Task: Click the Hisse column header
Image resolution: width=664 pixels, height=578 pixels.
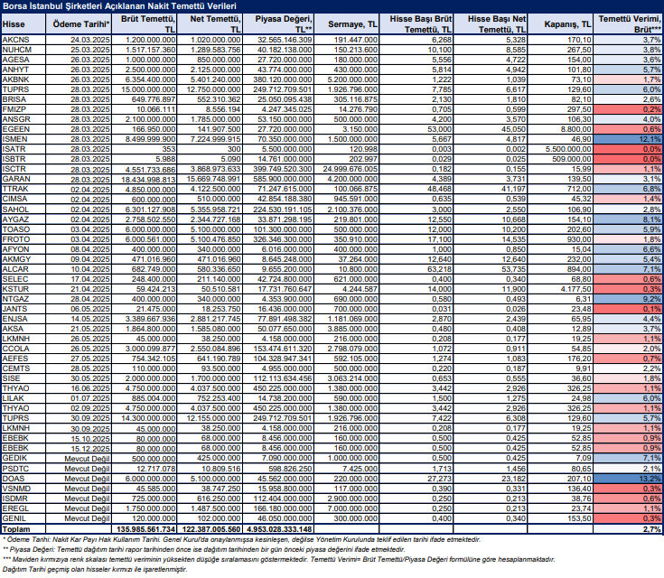Action: (23, 24)
